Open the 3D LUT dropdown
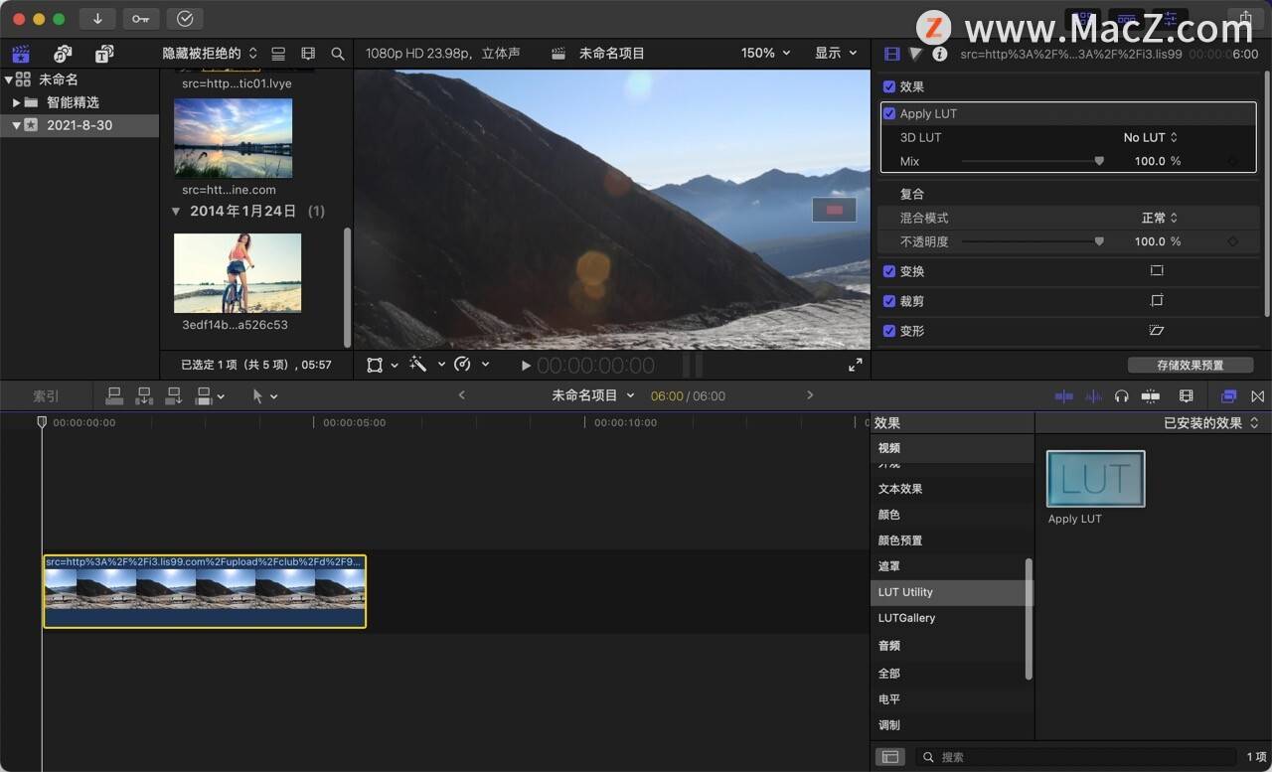Viewport: 1272px width, 772px height. (1151, 137)
